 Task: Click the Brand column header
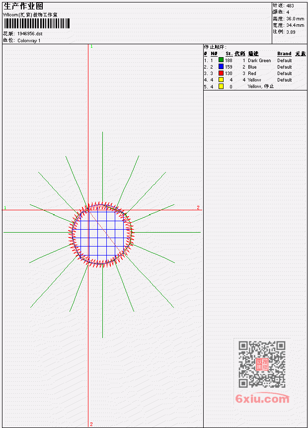pyautogui.click(x=284, y=54)
